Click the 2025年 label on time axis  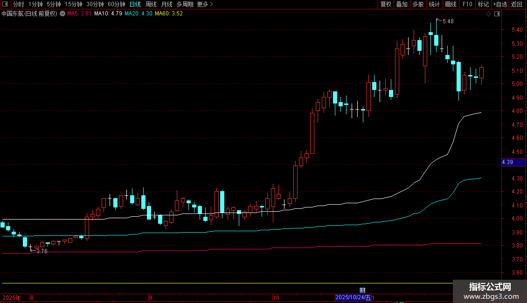[x=12, y=298]
